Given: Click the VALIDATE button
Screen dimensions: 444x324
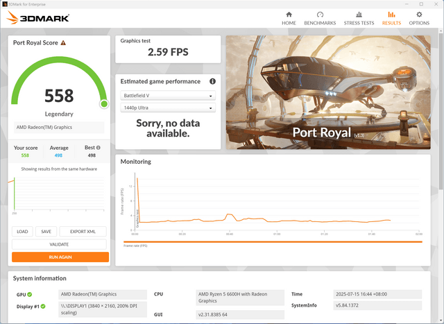Looking at the screenshot, I should (59, 244).
